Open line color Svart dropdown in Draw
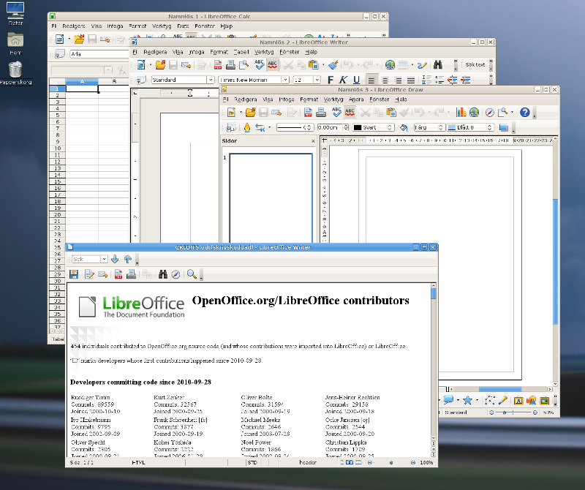This screenshot has width=585, height=490. point(389,127)
